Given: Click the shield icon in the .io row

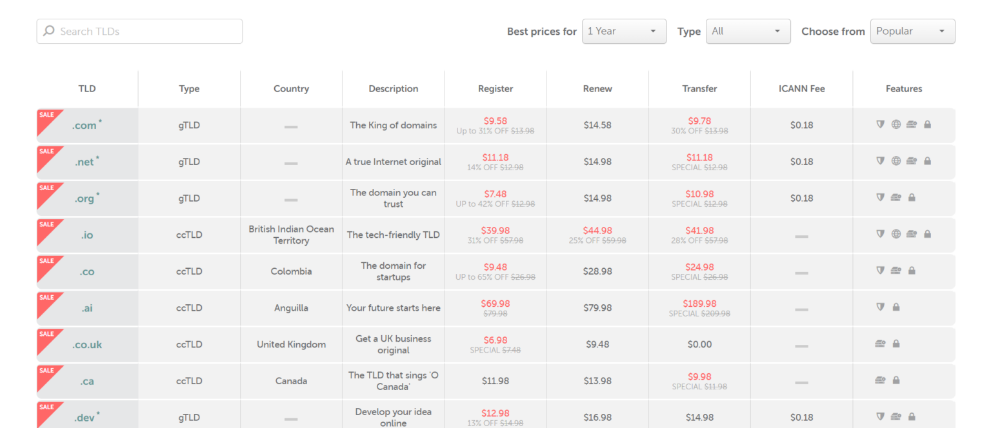Looking at the screenshot, I should coord(879,235).
